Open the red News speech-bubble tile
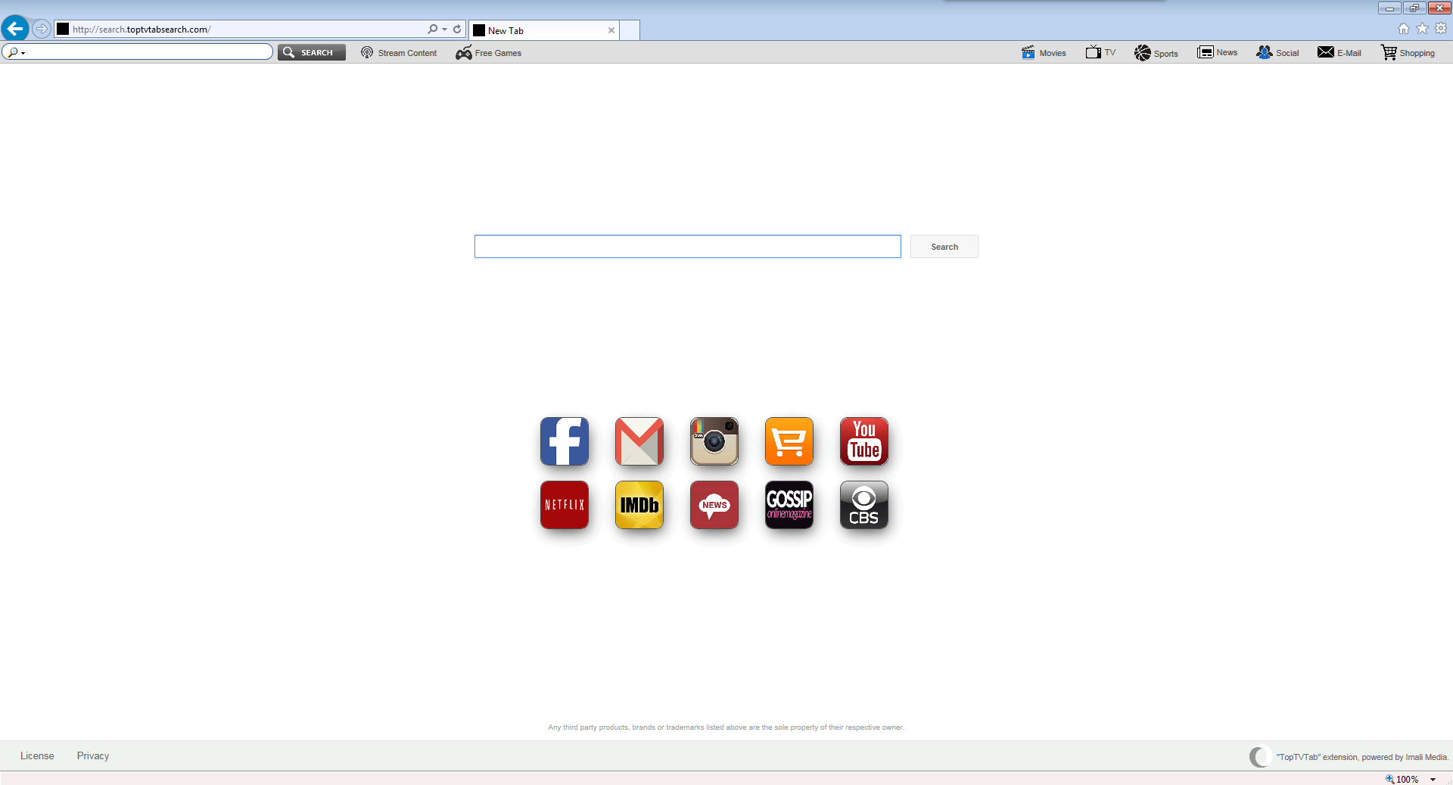Viewport: 1453px width, 785px height. click(714, 505)
